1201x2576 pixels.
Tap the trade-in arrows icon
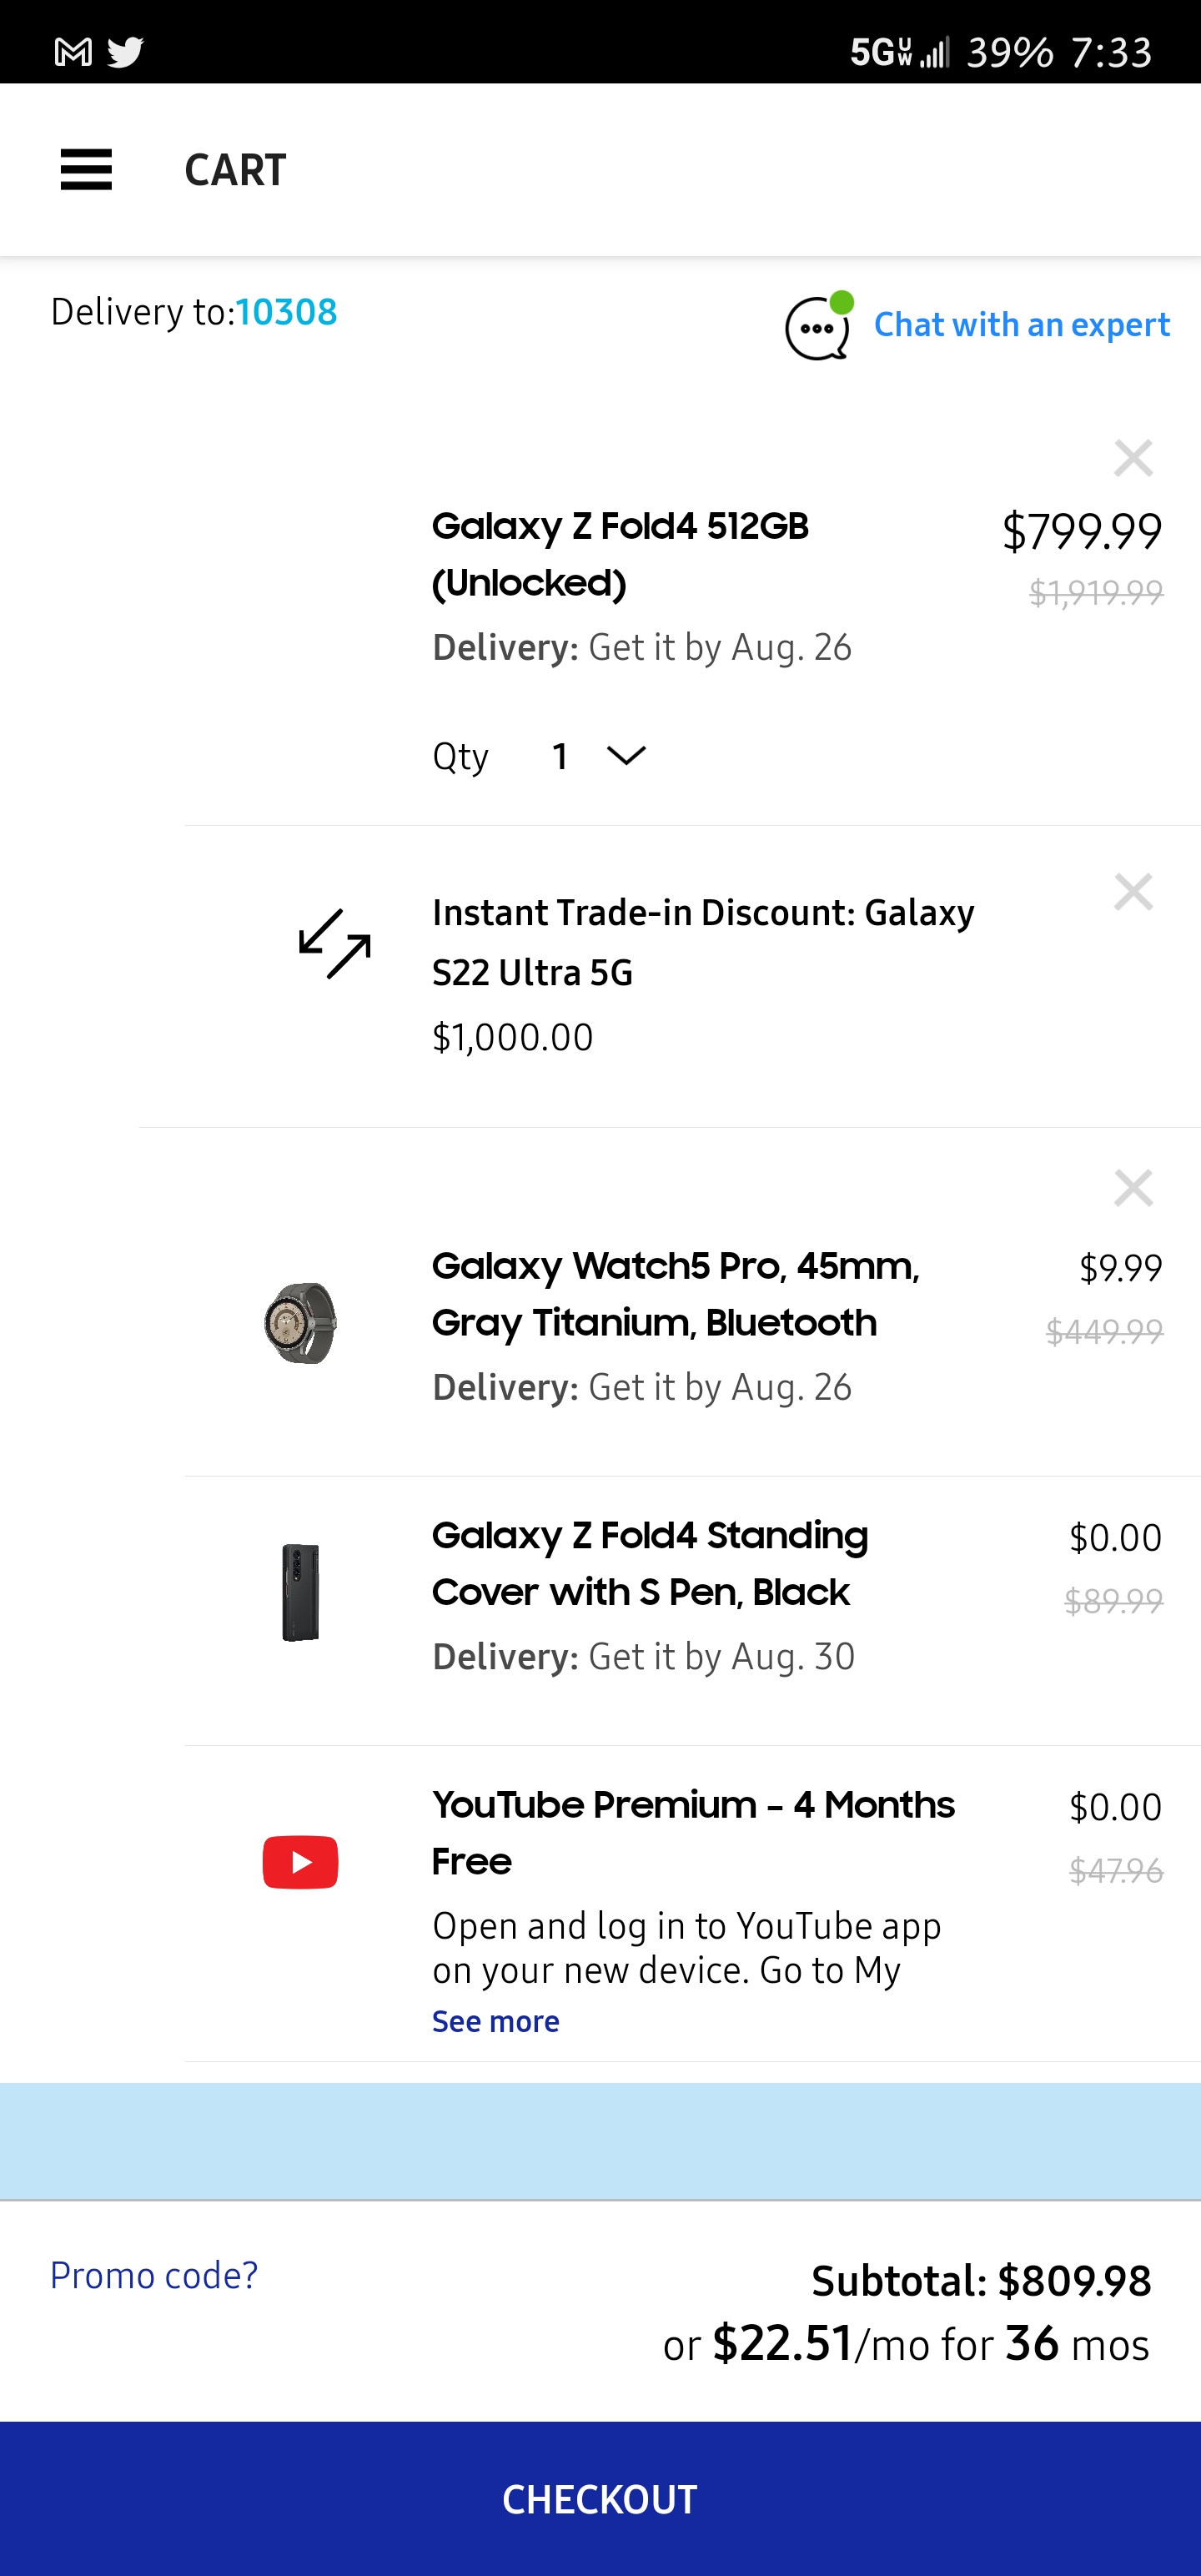tap(335, 943)
